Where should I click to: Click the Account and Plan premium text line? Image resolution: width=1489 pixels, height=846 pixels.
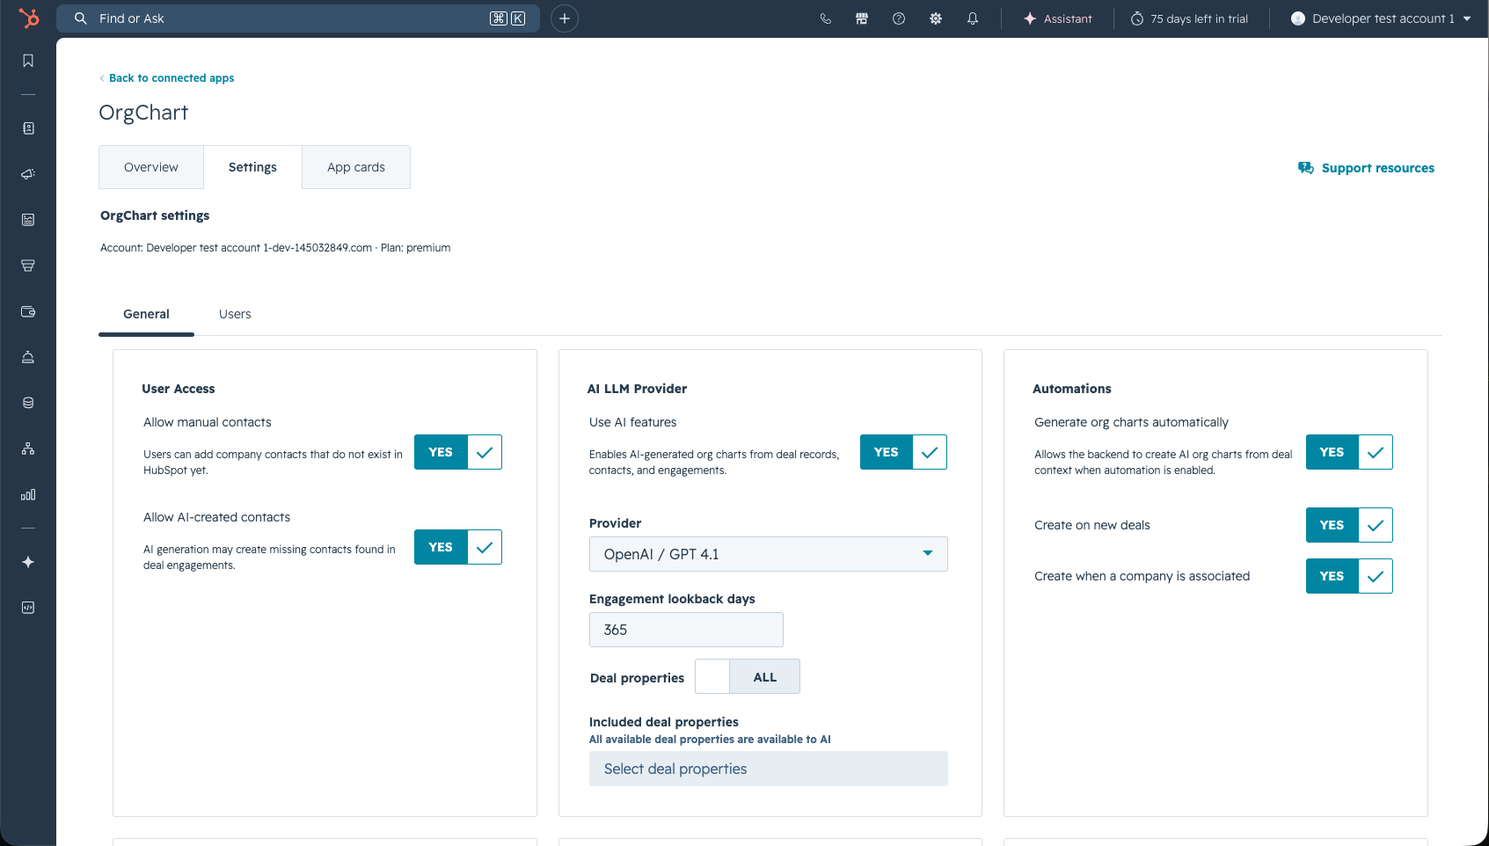pyautogui.click(x=275, y=248)
